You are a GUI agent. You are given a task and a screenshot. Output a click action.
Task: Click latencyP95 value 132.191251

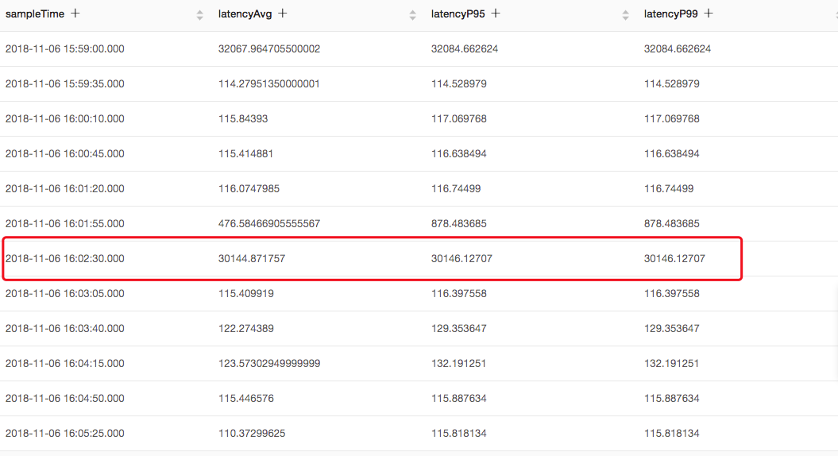458,364
